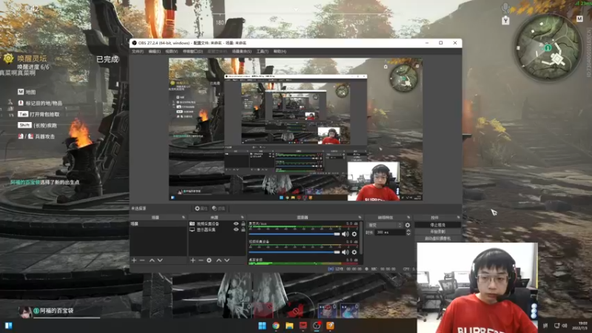Open Windows Start menu on taskbar
This screenshot has width=592, height=333.
262,326
